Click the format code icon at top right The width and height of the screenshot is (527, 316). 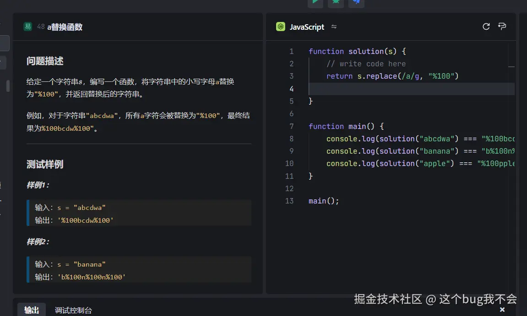point(502,27)
